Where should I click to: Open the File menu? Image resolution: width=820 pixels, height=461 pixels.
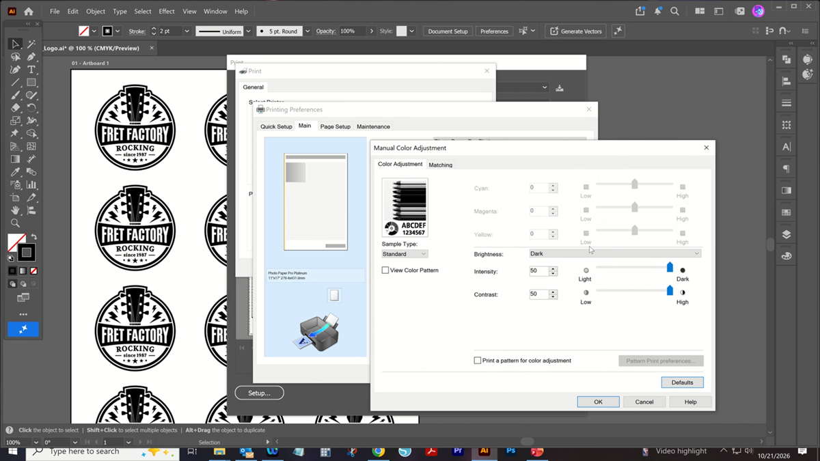[x=55, y=12]
